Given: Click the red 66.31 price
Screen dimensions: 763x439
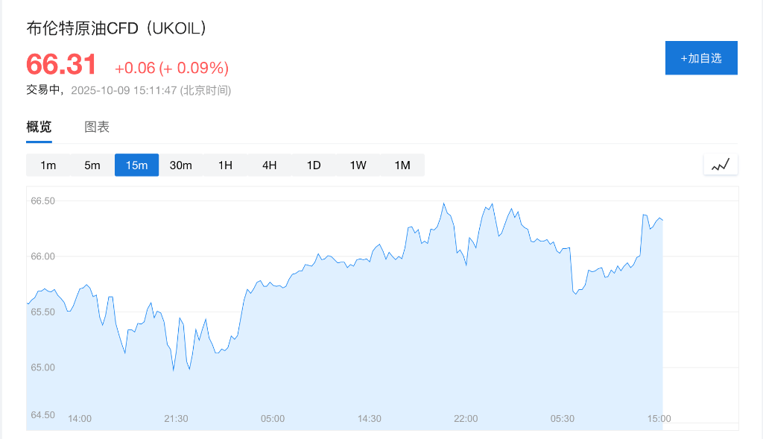Looking at the screenshot, I should pos(62,65).
